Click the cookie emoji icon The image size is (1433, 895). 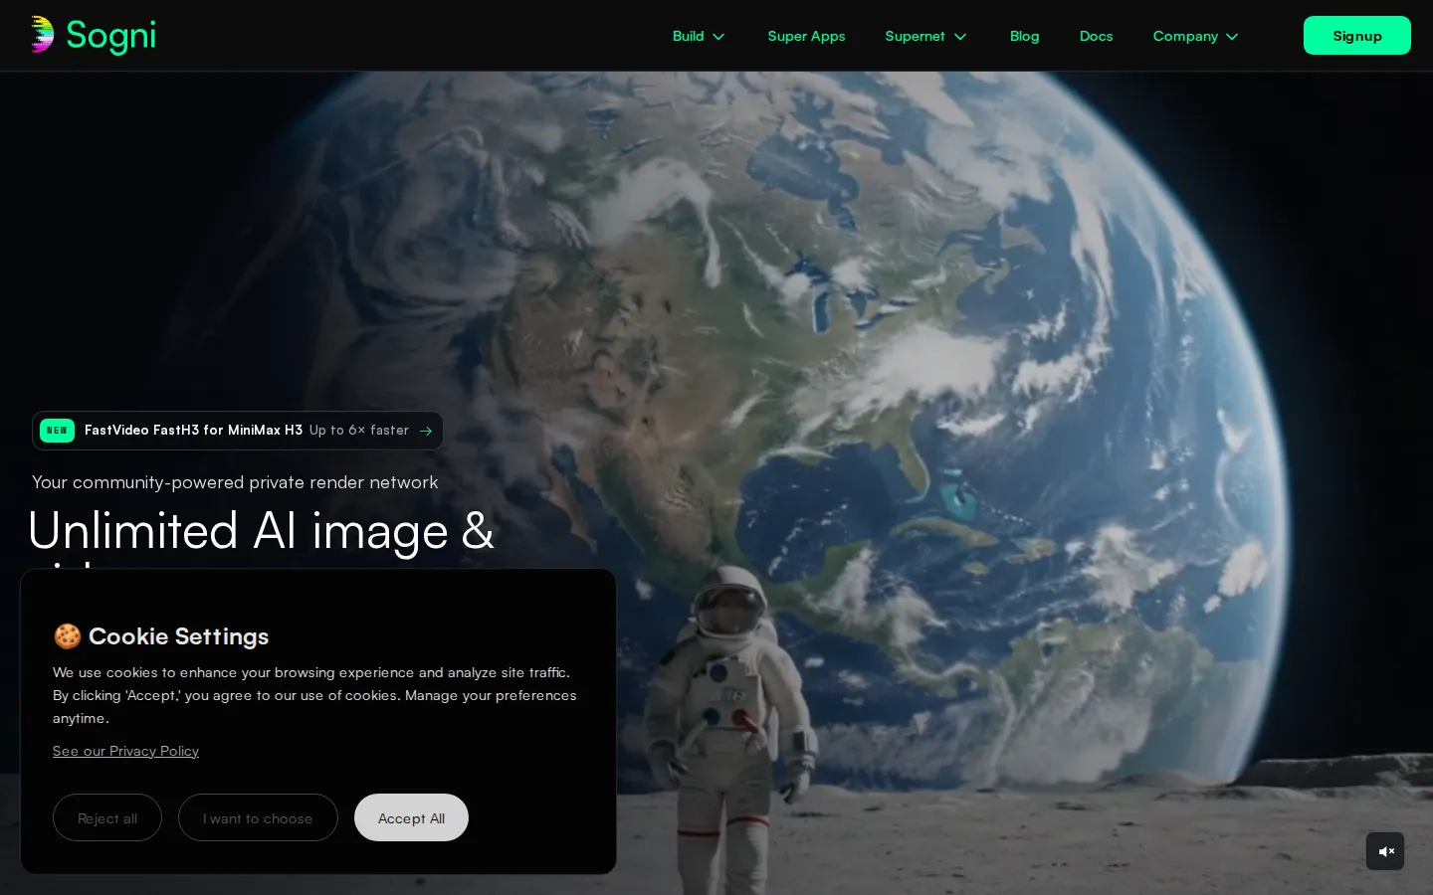(x=68, y=636)
